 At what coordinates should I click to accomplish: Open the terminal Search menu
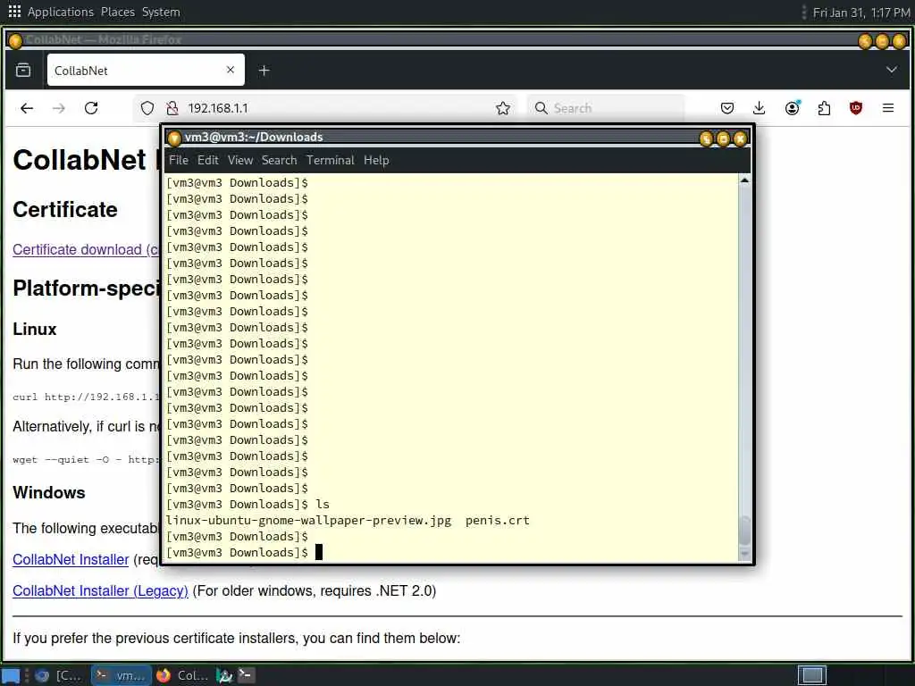tap(279, 160)
